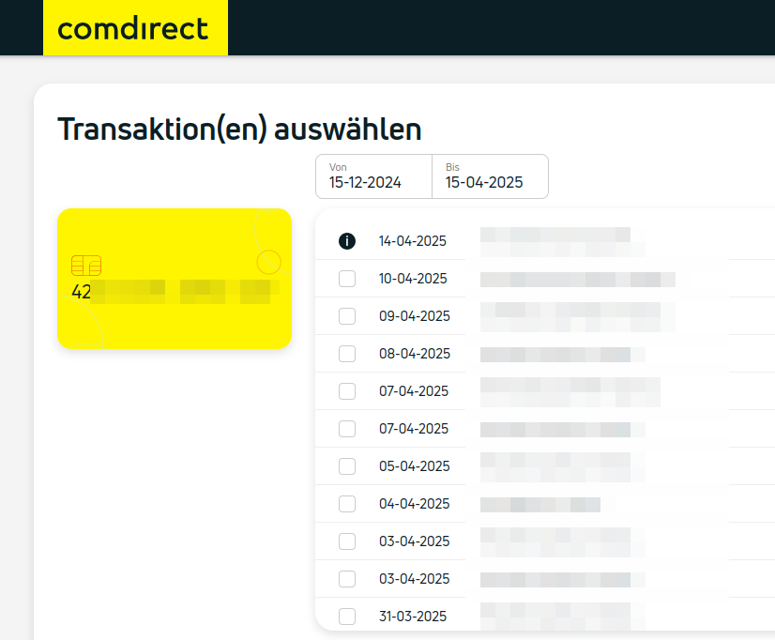This screenshot has width=775, height=640.
Task: Click the chip icon on the yellow card
Action: coord(86,265)
